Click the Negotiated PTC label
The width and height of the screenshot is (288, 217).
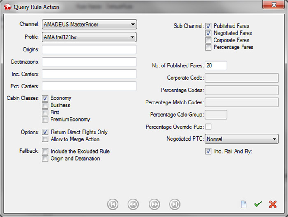[x=185, y=139]
